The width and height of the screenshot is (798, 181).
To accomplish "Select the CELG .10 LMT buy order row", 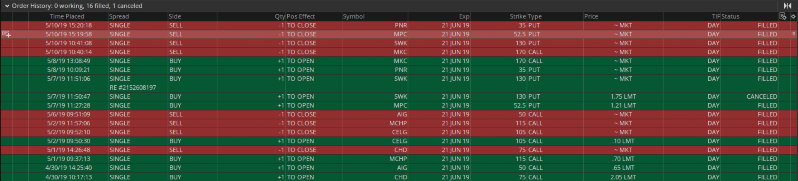I will [x=399, y=141].
